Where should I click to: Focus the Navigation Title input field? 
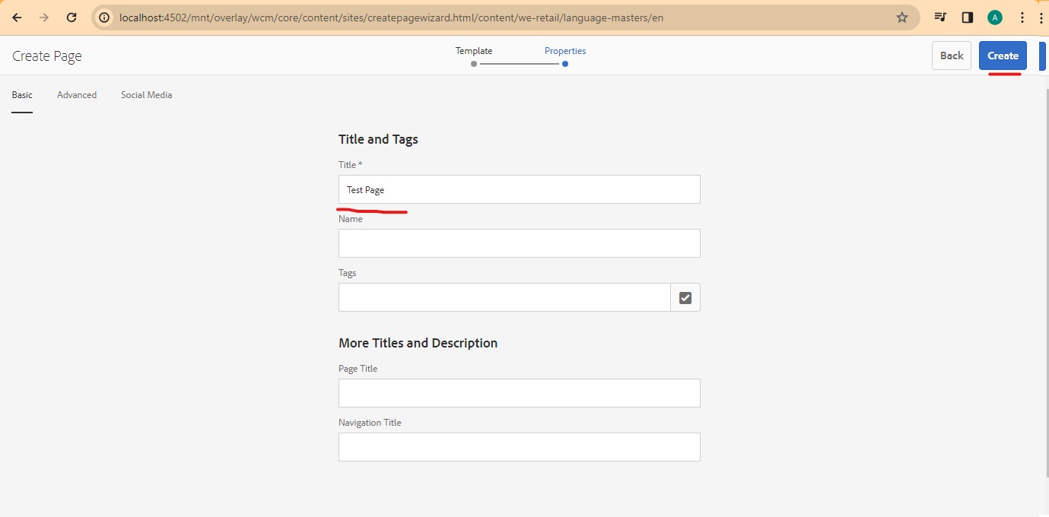tap(520, 446)
